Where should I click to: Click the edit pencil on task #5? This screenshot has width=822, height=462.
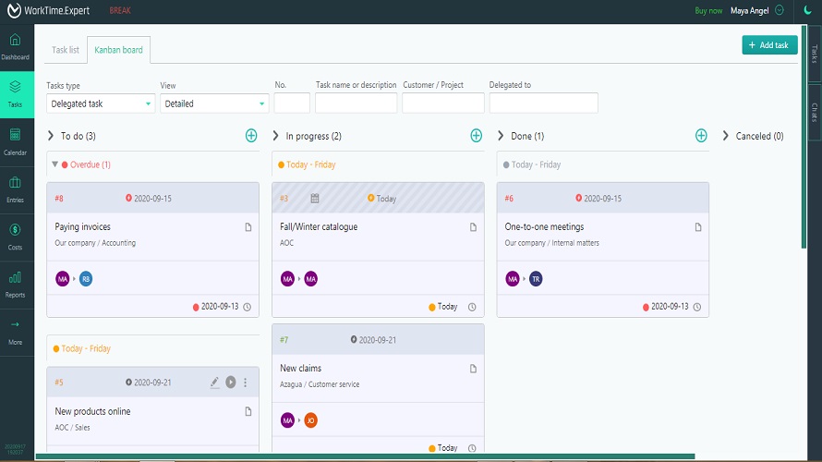coord(214,383)
